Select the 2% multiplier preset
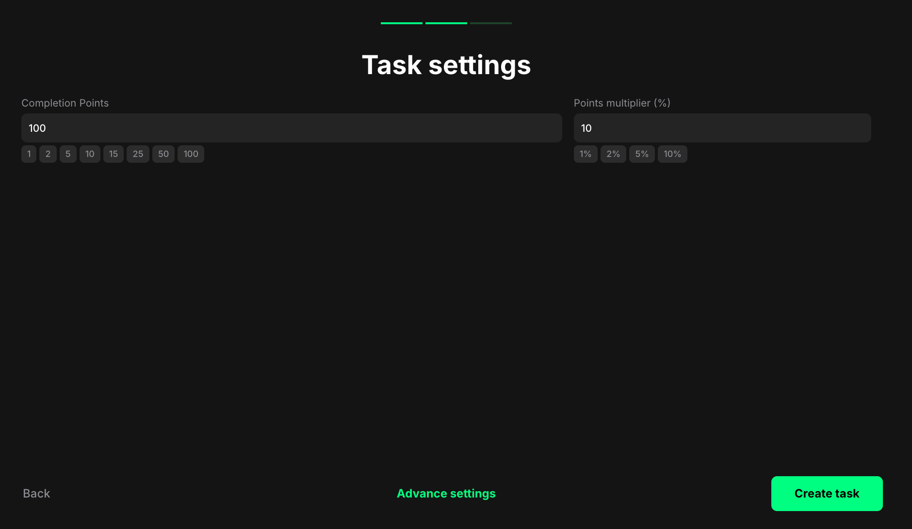Viewport: 912px width, 529px height. pos(613,154)
